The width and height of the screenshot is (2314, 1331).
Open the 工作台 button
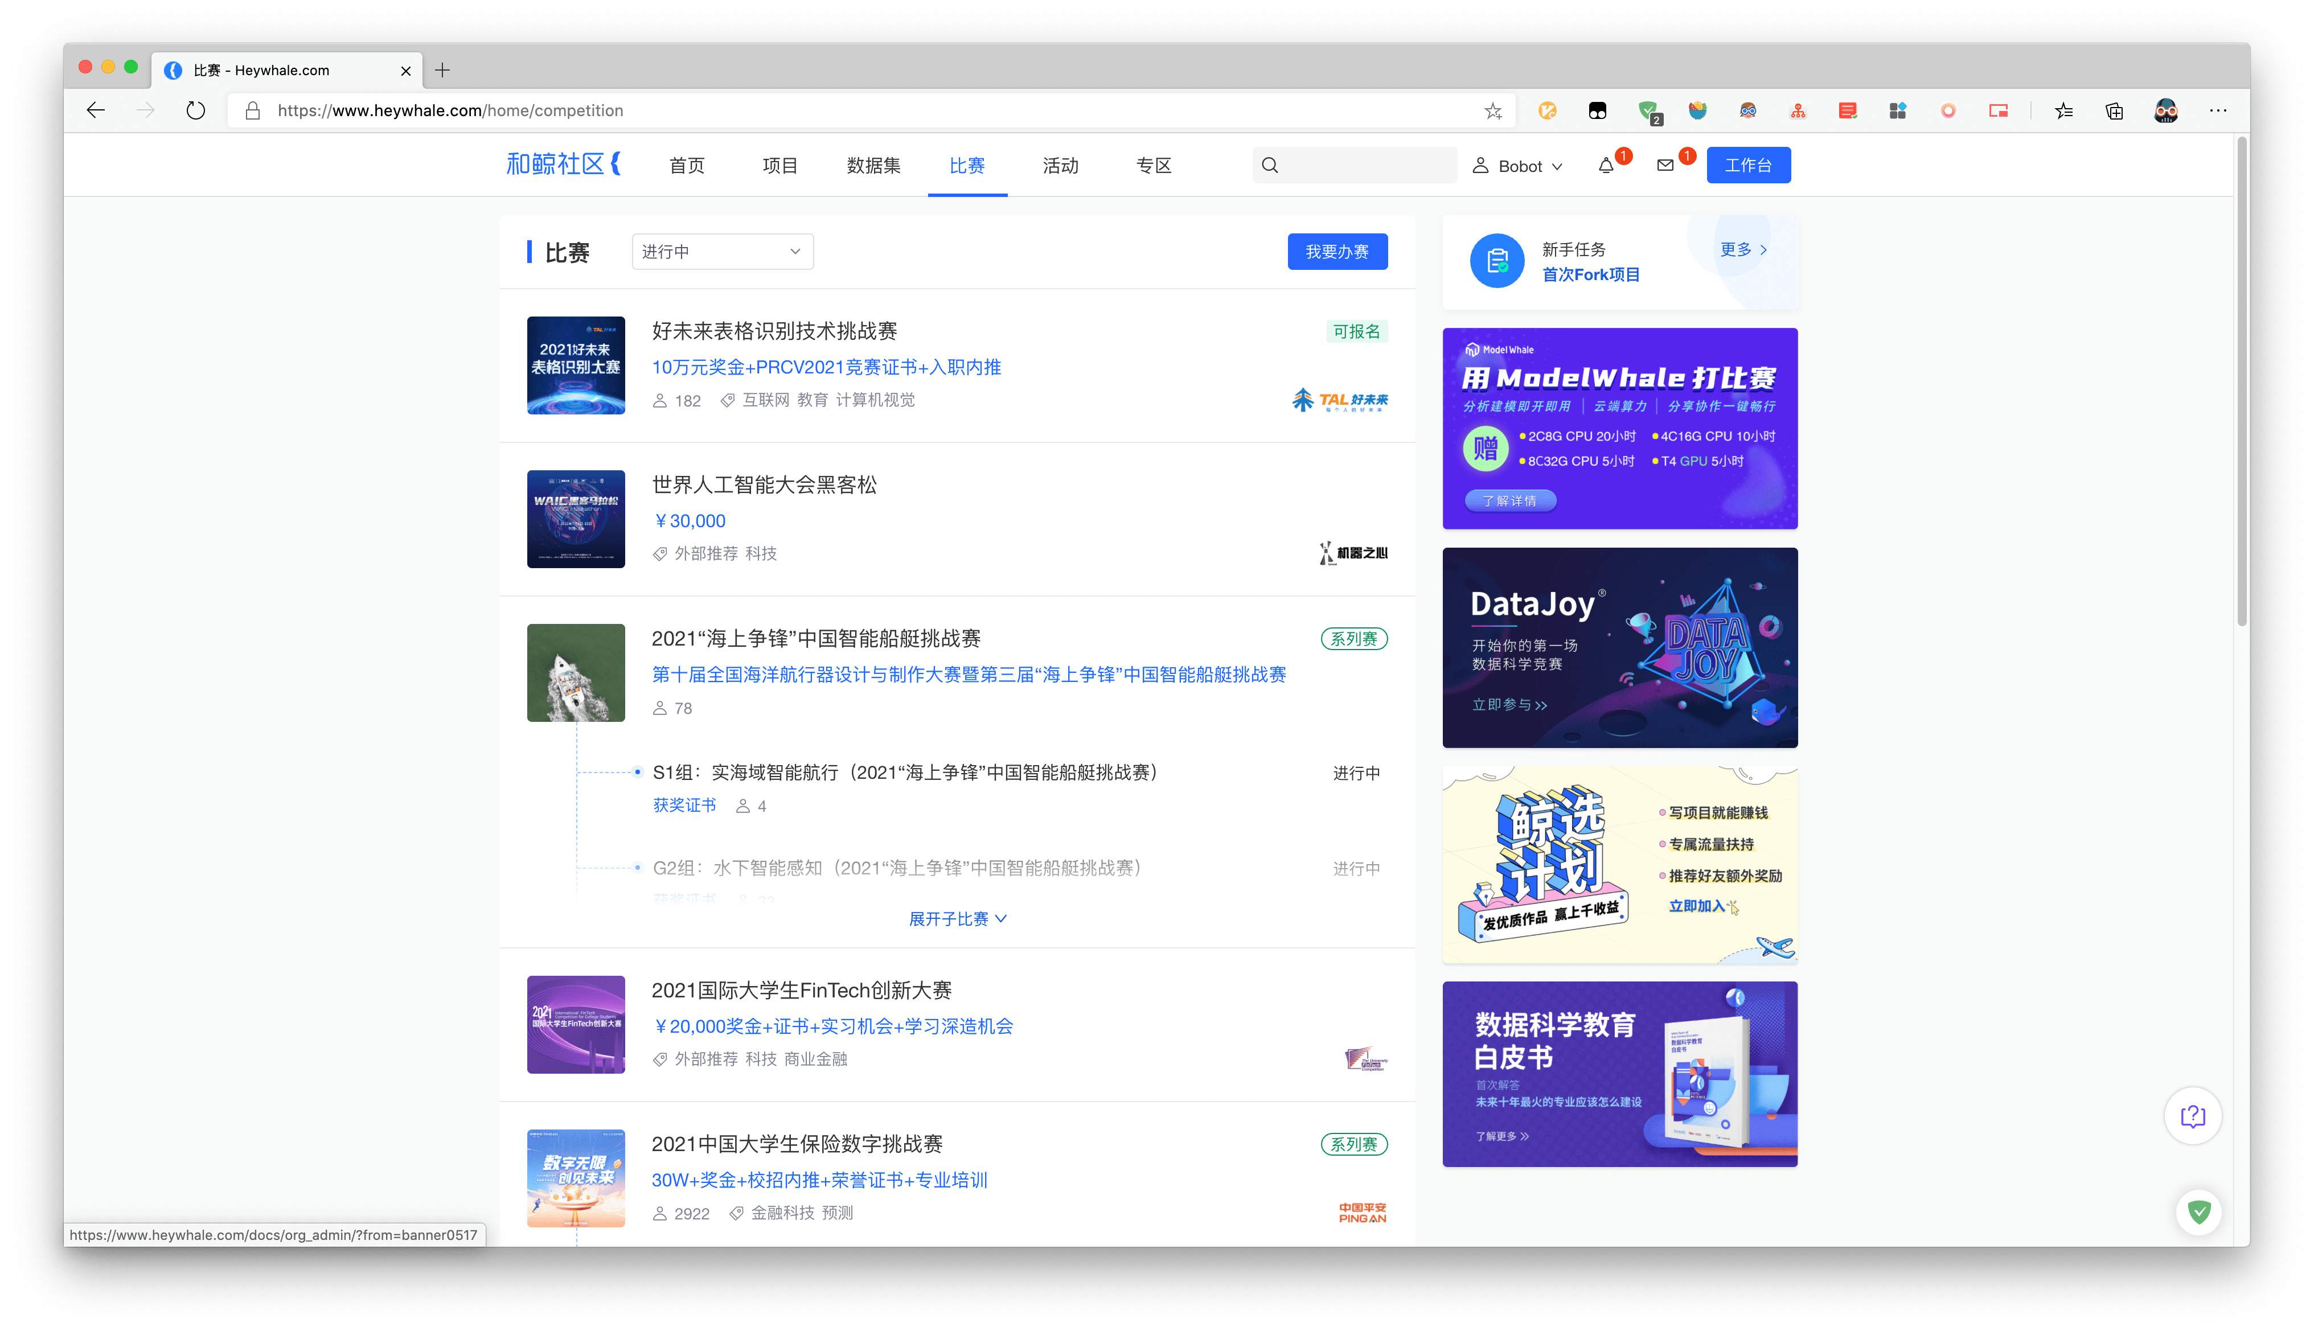1748,166
